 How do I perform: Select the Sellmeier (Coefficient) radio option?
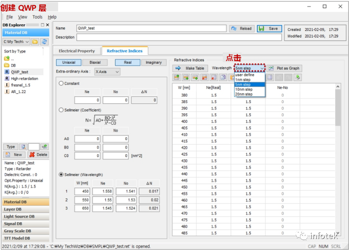click(61, 110)
